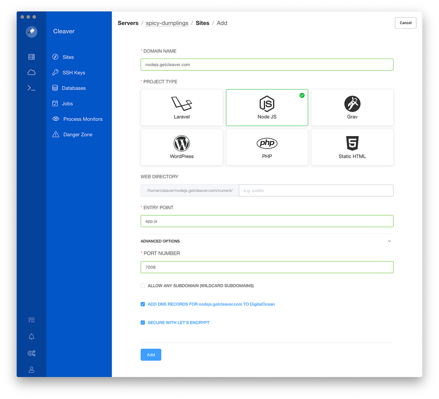Click the web directory public input field
The width and height of the screenshot is (439, 399).
316,190
